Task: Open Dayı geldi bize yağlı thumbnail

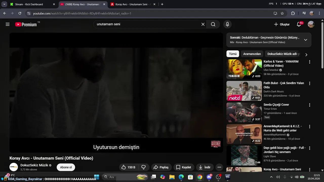Action: click(244, 155)
